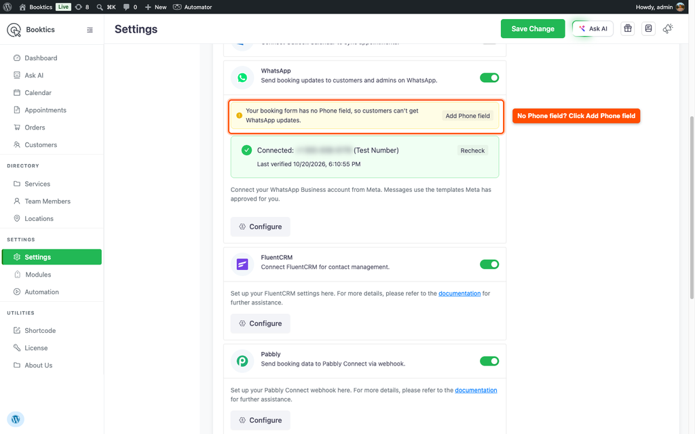
Task: Open the Orders page
Action: coord(35,127)
